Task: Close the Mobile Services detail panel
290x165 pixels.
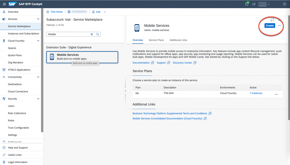Action: [x=280, y=20]
